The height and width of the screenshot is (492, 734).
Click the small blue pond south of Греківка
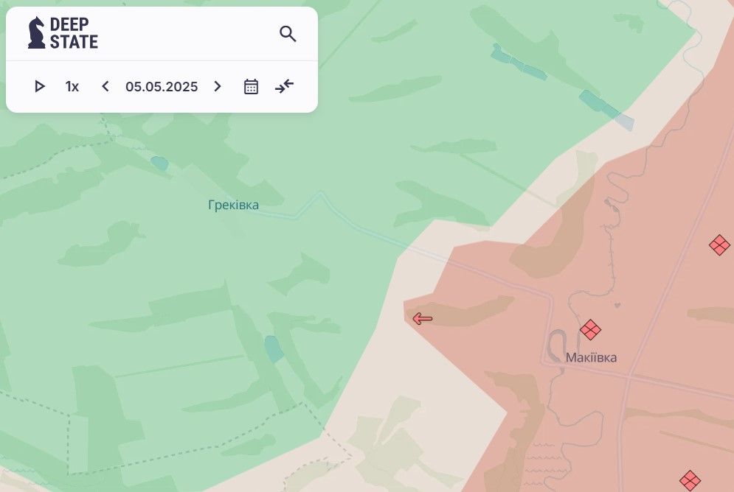tap(274, 348)
